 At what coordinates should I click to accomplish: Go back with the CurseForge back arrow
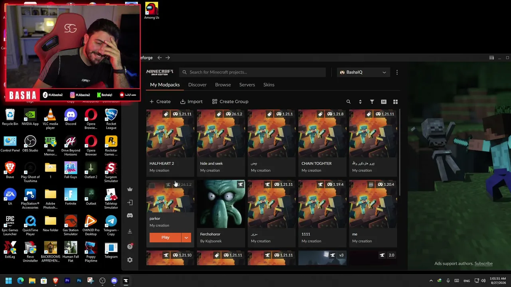160,58
